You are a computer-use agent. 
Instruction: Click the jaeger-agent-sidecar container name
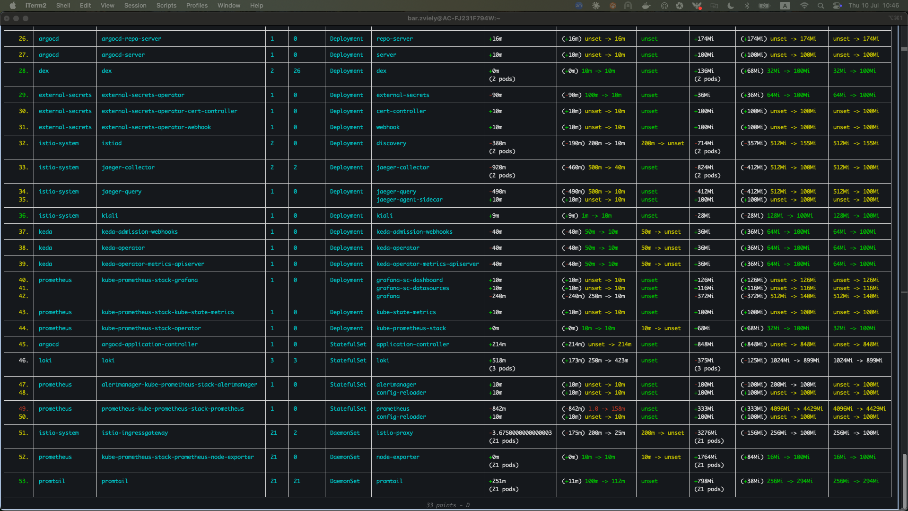click(x=410, y=200)
